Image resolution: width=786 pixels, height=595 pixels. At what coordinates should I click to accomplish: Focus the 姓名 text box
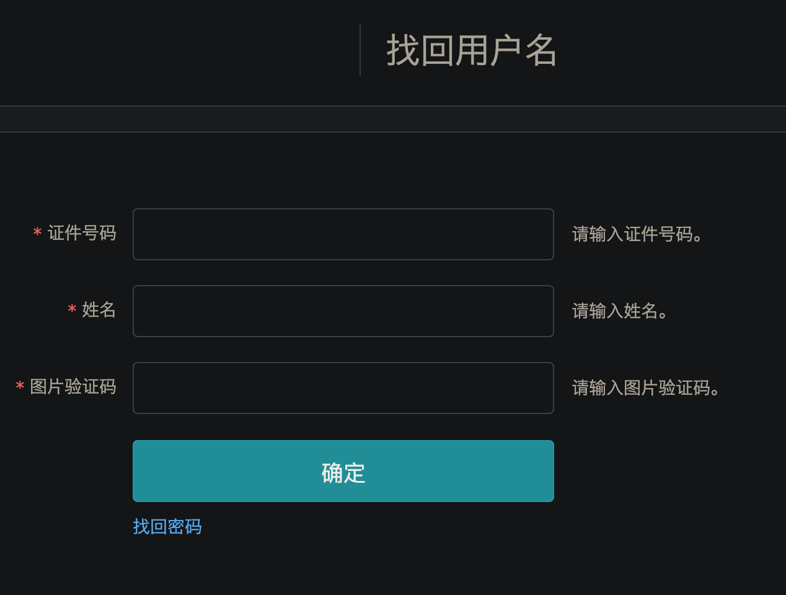[x=343, y=311]
